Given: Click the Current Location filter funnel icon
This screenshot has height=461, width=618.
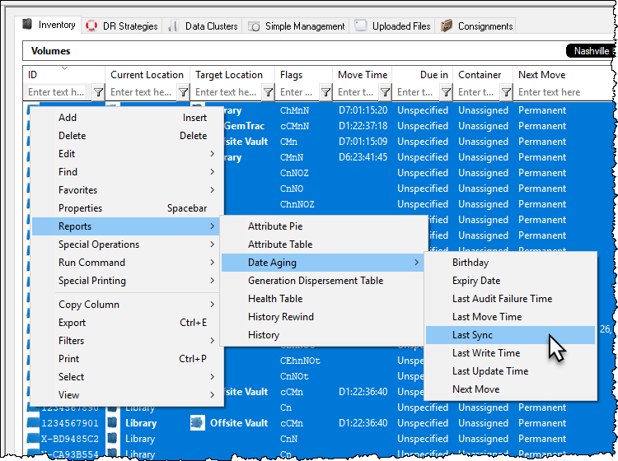Looking at the screenshot, I should pyautogui.click(x=183, y=92).
